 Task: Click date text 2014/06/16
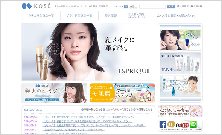coord(30,121)
